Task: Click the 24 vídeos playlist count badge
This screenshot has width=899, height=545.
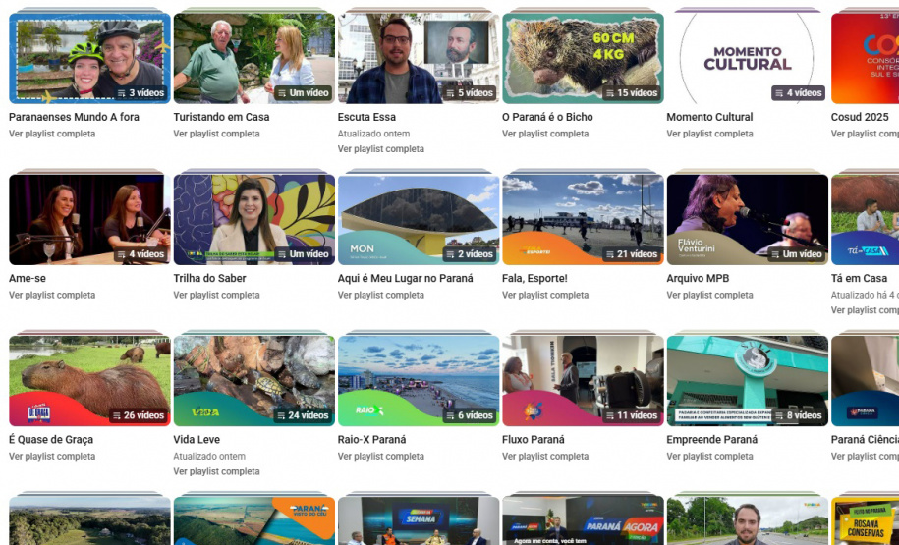Action: [303, 415]
